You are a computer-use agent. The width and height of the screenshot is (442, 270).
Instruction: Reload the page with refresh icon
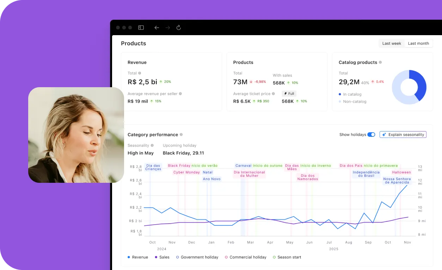pos(179,28)
